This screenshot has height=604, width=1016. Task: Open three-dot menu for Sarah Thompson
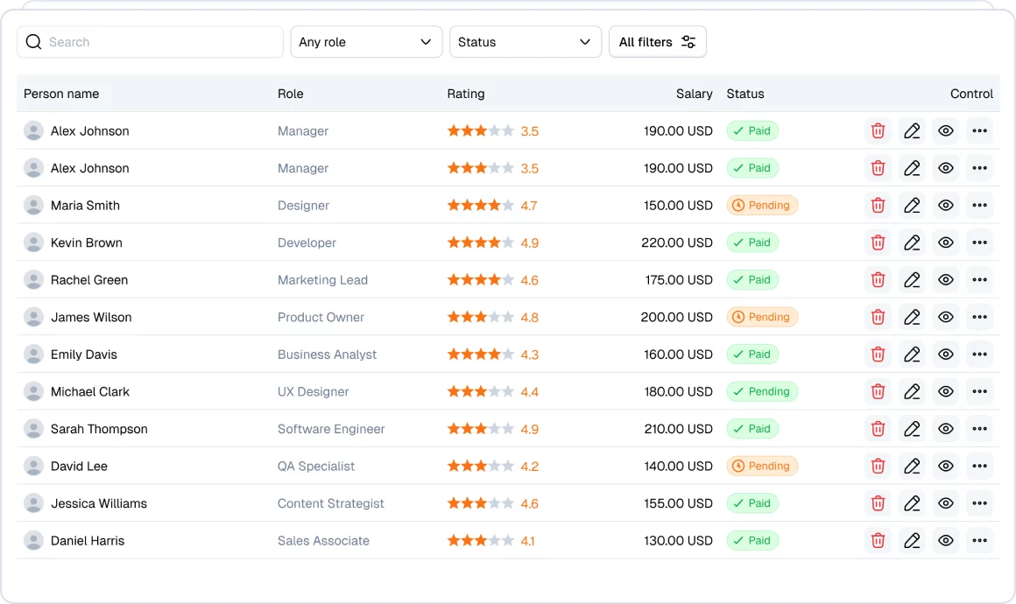pyautogui.click(x=979, y=429)
